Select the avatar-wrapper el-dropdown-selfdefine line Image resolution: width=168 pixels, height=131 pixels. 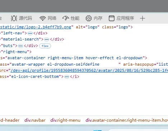click(x=84, y=64)
